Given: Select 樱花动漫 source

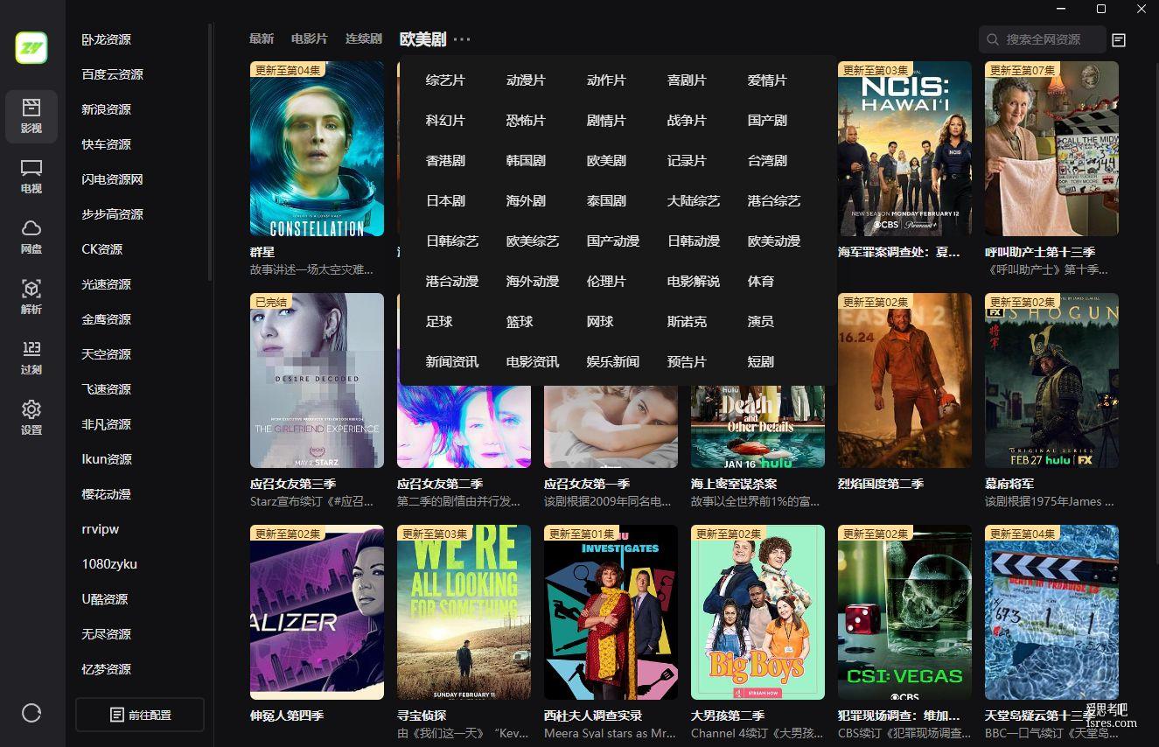Looking at the screenshot, I should coord(107,494).
